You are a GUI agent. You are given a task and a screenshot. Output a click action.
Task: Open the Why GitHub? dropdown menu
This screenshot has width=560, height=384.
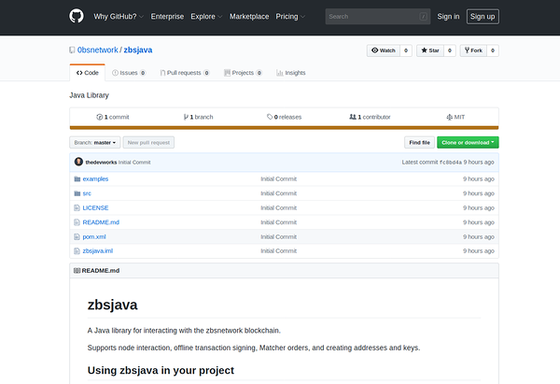point(119,17)
